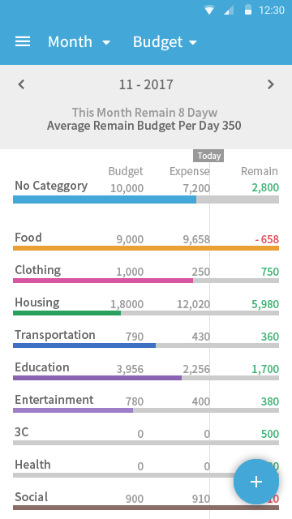The height and width of the screenshot is (519, 292).
Task: Click the Today marker label
Action: (208, 156)
